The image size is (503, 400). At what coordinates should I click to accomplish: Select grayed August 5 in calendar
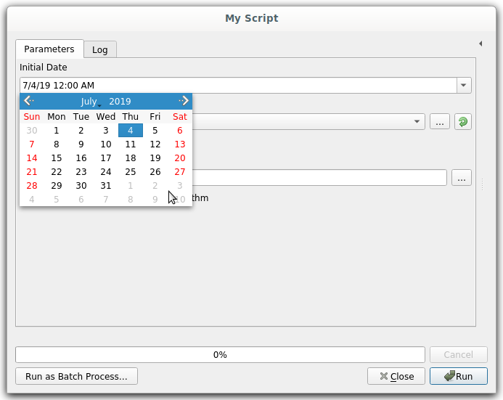click(57, 199)
